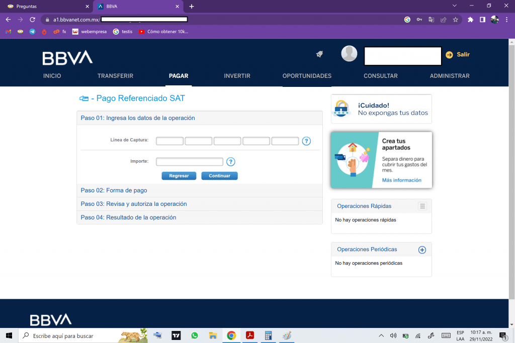Open the fx bookmark
The height and width of the screenshot is (343, 515).
point(60,32)
